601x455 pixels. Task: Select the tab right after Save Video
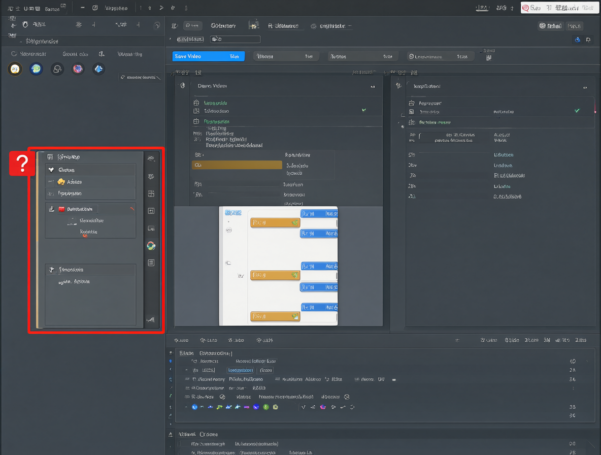(286, 56)
